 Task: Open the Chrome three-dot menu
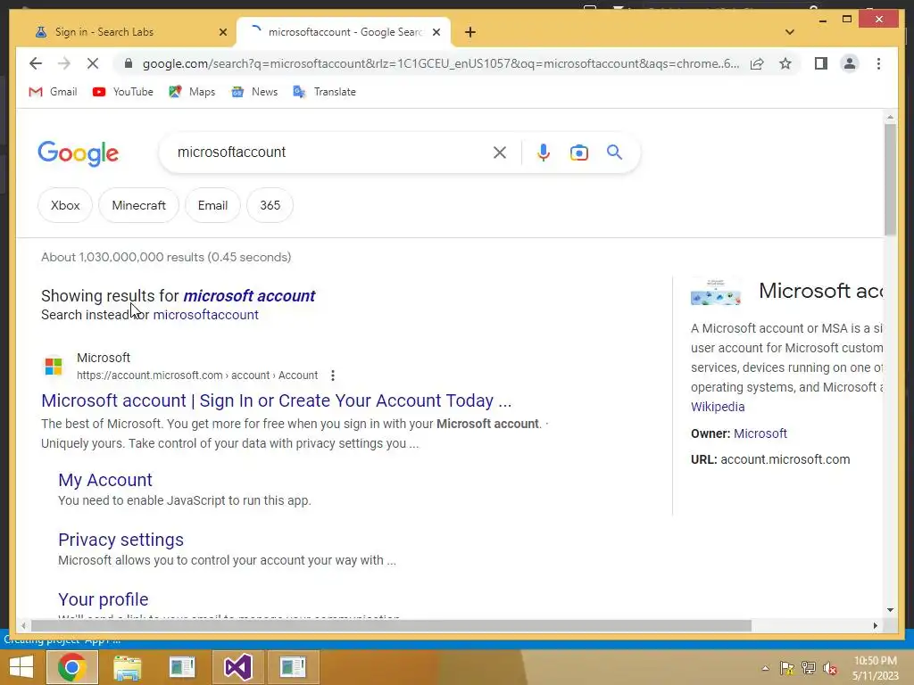tap(878, 63)
